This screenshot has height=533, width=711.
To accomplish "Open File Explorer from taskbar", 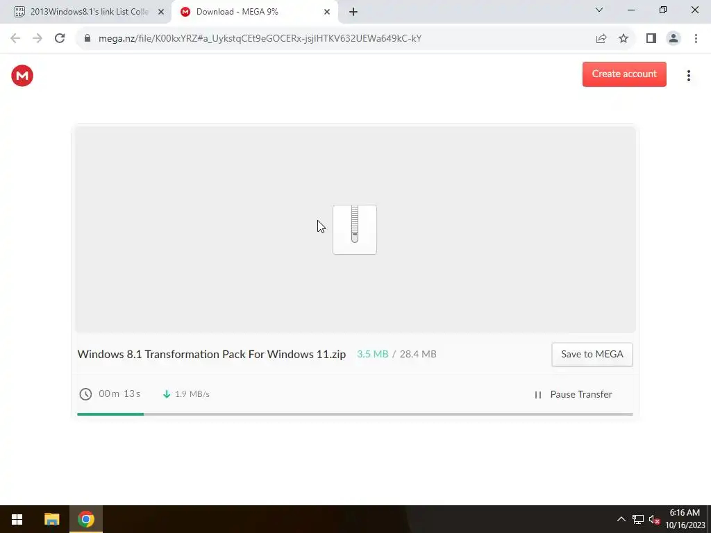I will (x=51, y=519).
